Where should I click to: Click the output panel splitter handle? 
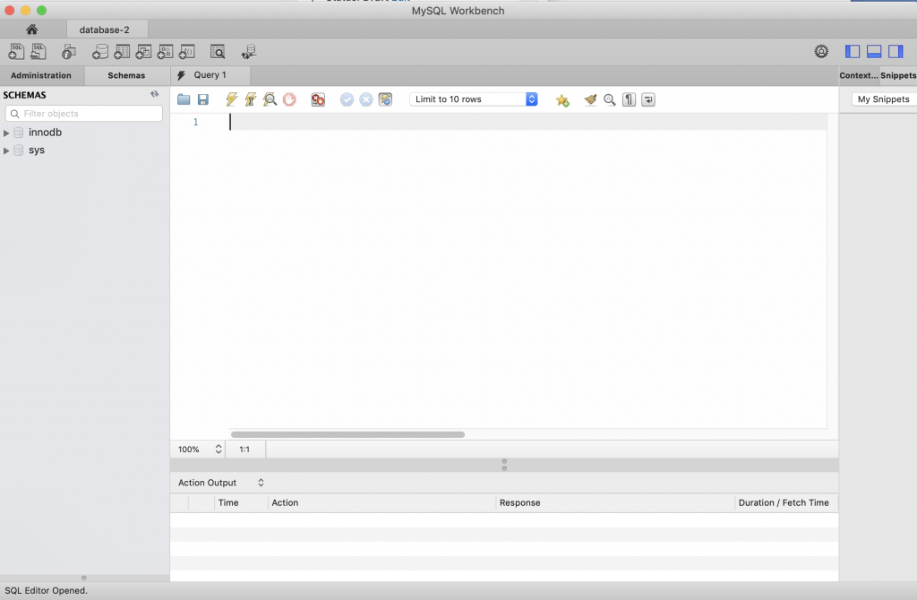(504, 465)
